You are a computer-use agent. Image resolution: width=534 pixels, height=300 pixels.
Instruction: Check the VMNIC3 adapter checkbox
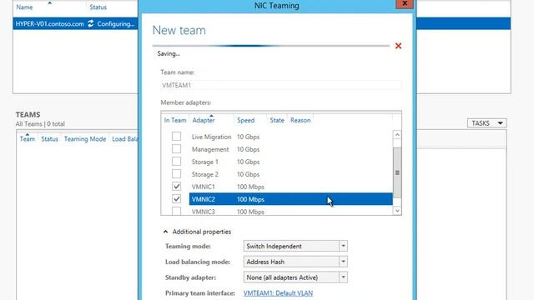pos(176,211)
